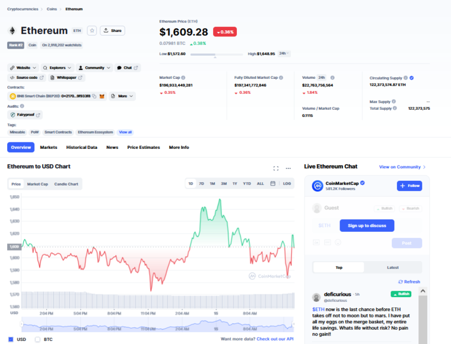Viewport: 451px width, 344px height.
Task: Click the chart range navigator right handle
Action: [x=293, y=324]
